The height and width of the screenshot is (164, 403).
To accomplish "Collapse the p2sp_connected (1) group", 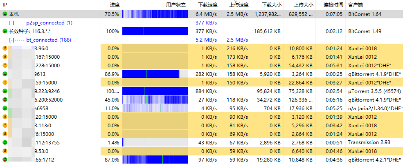I will pyautogui.click(x=12, y=22).
